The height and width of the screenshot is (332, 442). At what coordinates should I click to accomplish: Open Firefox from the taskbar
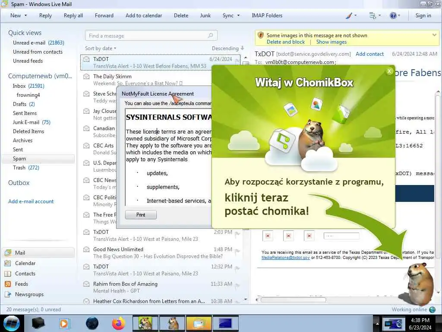click(x=119, y=323)
